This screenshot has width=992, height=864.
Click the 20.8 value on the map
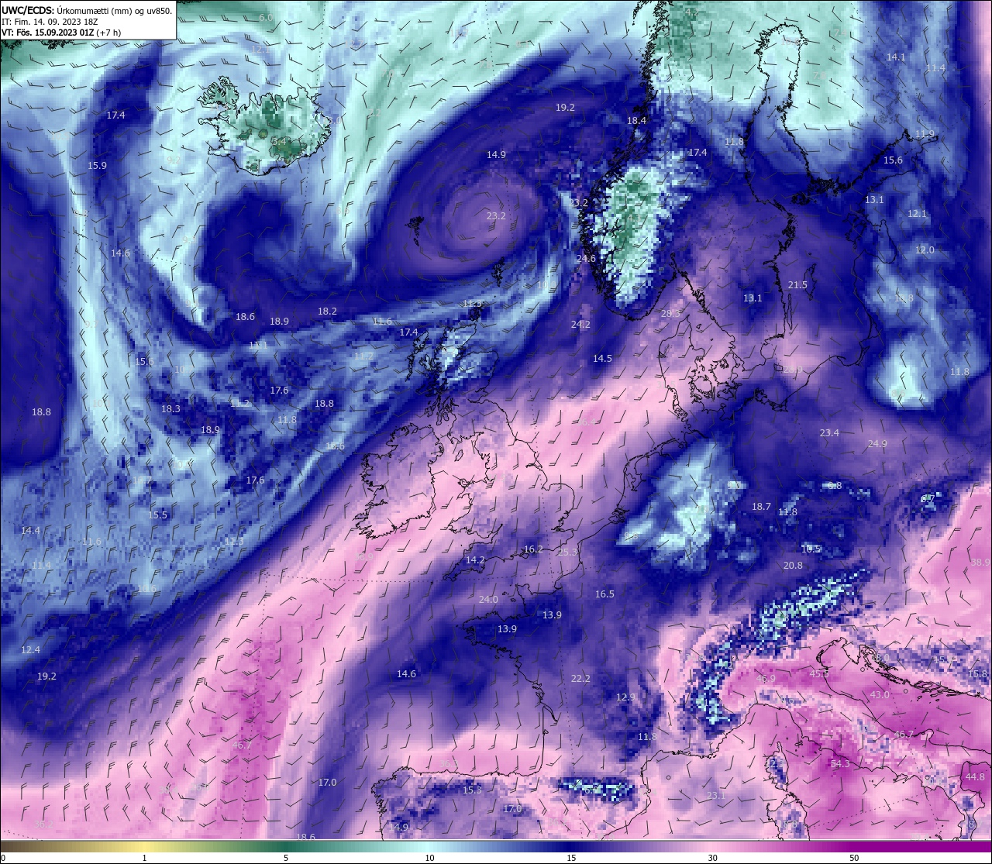point(793,565)
